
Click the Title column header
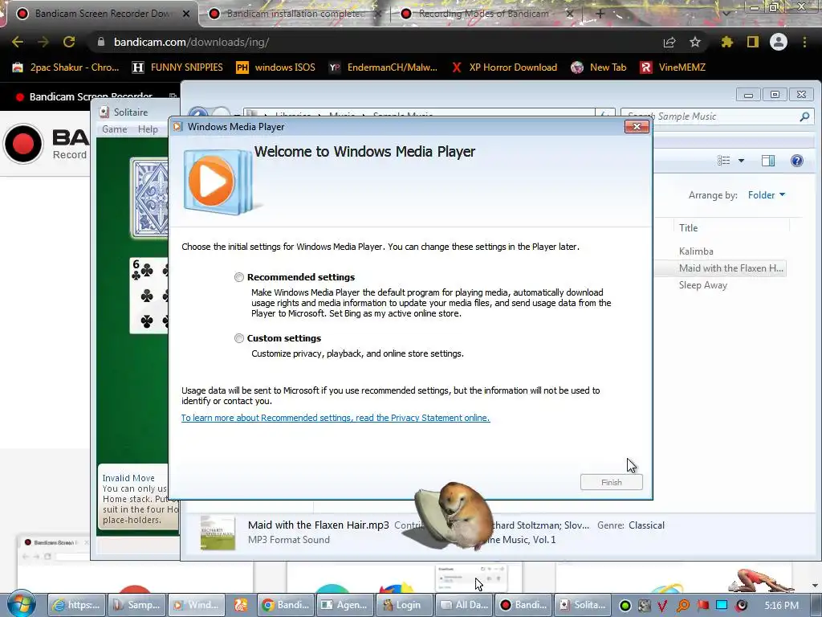point(688,227)
